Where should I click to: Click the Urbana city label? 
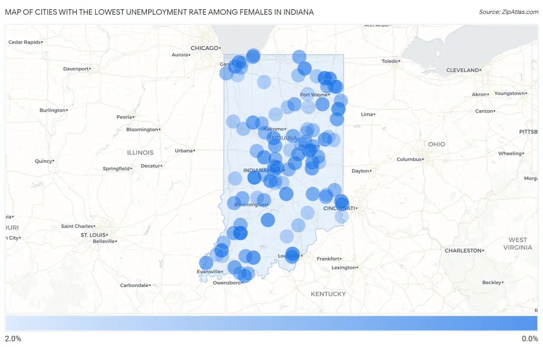tap(184, 151)
